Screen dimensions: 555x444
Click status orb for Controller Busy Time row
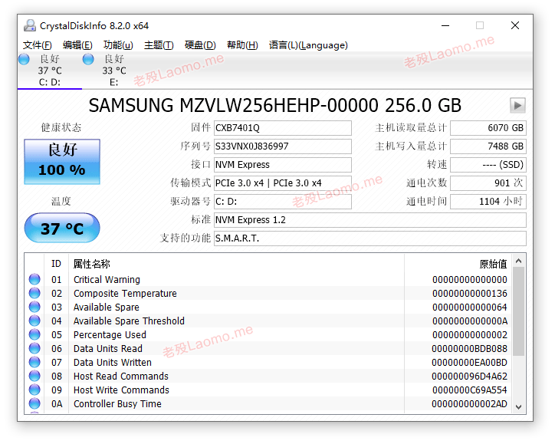pyautogui.click(x=34, y=403)
